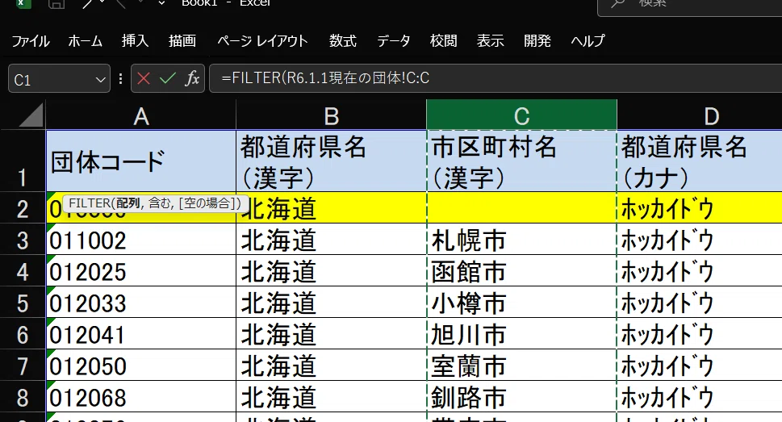Click cell containing 札幌市

click(521, 239)
